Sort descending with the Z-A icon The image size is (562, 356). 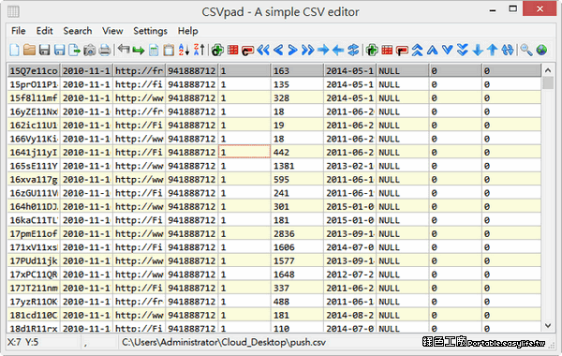tap(199, 50)
